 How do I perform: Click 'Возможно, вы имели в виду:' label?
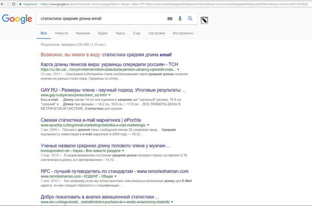tap(71, 55)
